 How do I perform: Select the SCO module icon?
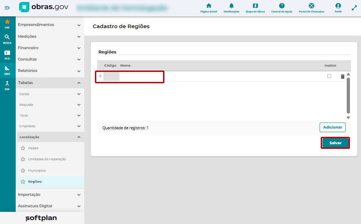click(x=7, y=55)
